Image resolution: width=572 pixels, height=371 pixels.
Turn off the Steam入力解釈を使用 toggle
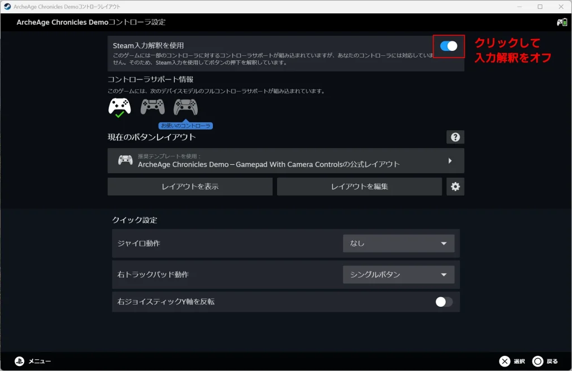click(449, 46)
